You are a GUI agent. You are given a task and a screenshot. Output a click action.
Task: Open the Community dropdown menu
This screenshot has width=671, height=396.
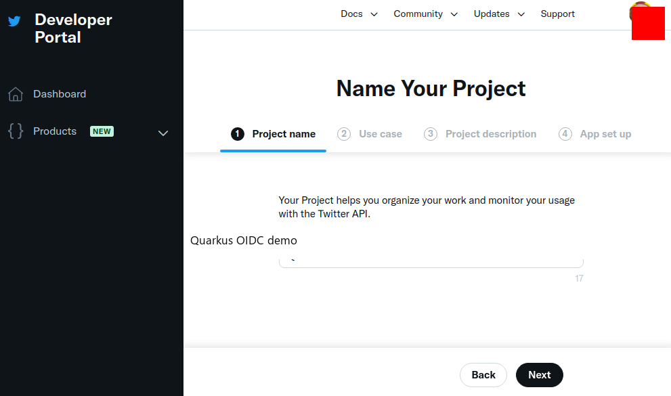[x=425, y=14]
